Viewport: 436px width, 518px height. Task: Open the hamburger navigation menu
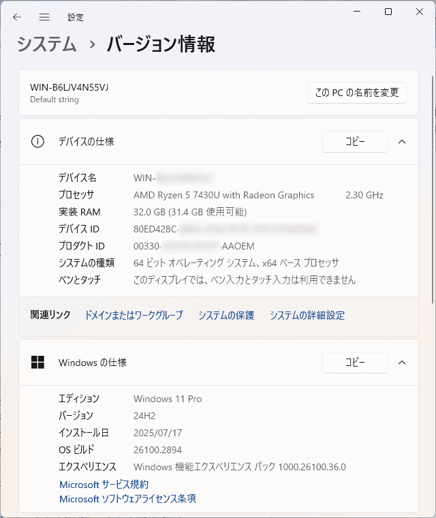pyautogui.click(x=44, y=16)
